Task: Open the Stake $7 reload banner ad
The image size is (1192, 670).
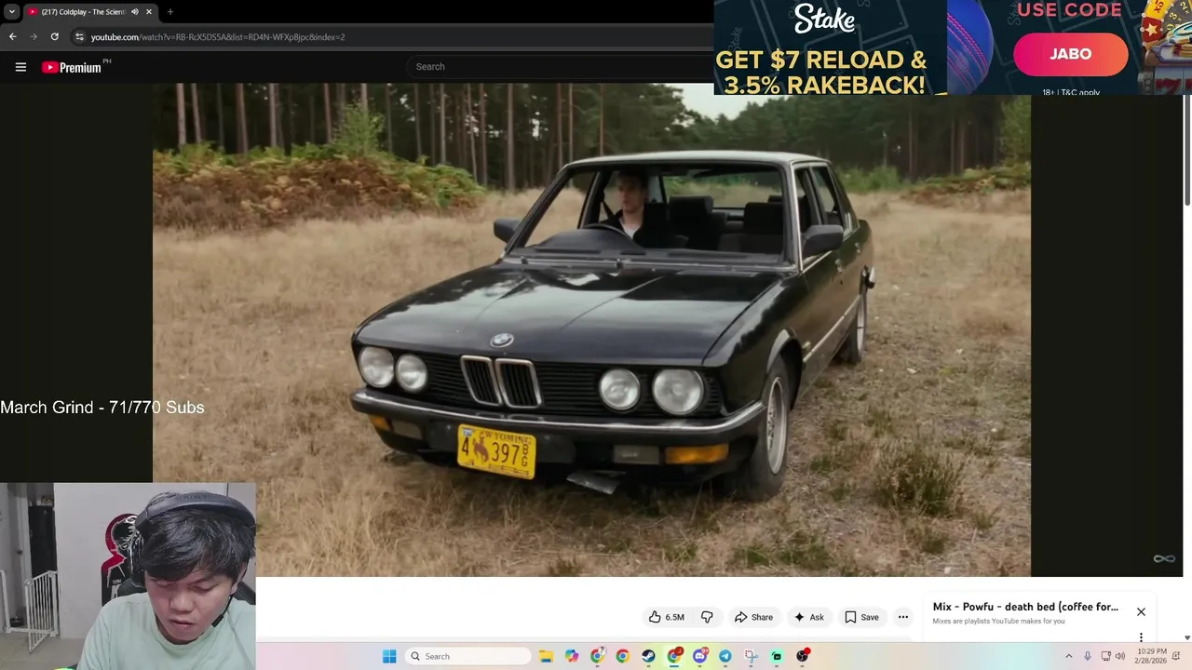Action: coord(831,47)
